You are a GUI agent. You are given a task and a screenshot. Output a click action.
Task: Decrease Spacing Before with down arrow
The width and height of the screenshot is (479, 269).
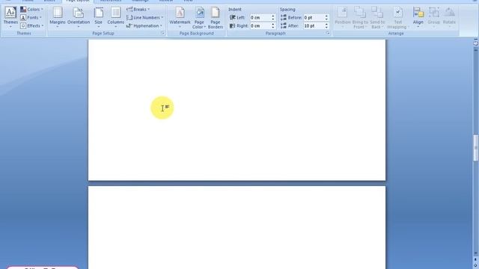(x=326, y=19)
